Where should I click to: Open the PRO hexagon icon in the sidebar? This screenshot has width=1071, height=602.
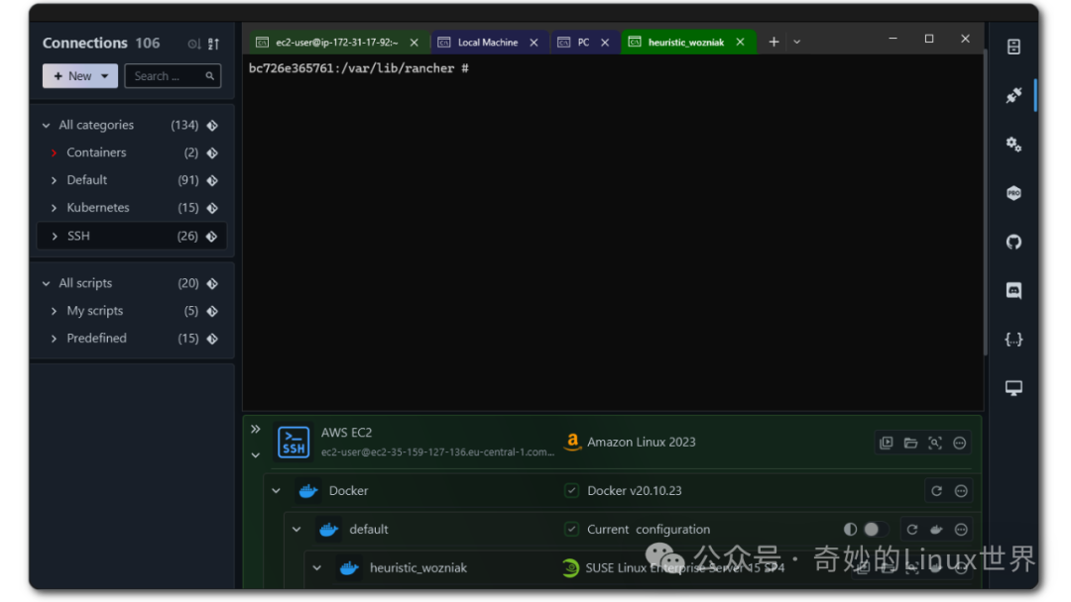tap(1013, 193)
